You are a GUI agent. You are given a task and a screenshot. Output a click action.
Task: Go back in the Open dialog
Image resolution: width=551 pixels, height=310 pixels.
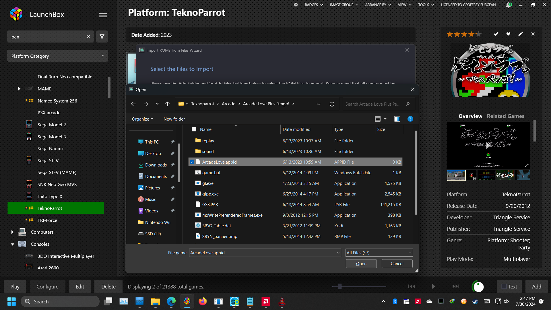click(133, 104)
